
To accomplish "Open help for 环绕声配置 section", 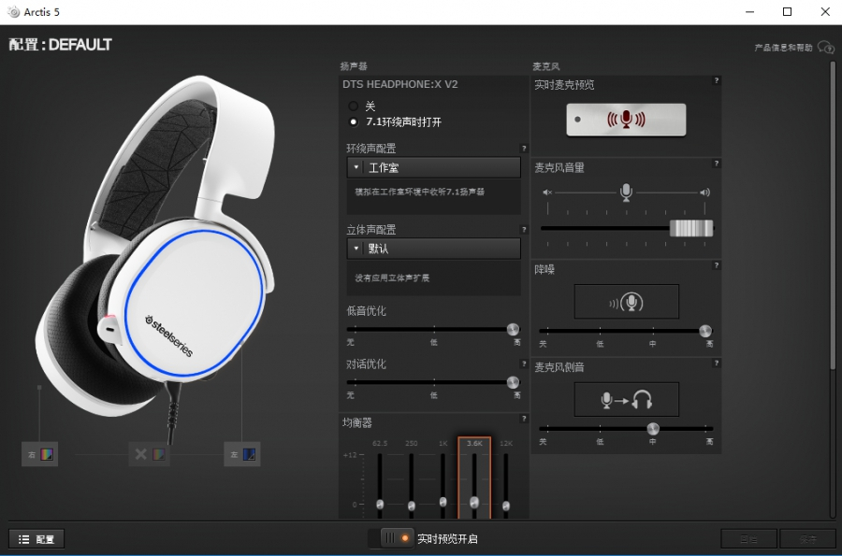I will point(524,149).
